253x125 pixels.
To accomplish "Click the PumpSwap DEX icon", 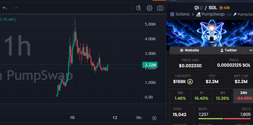I will [x=198, y=14].
